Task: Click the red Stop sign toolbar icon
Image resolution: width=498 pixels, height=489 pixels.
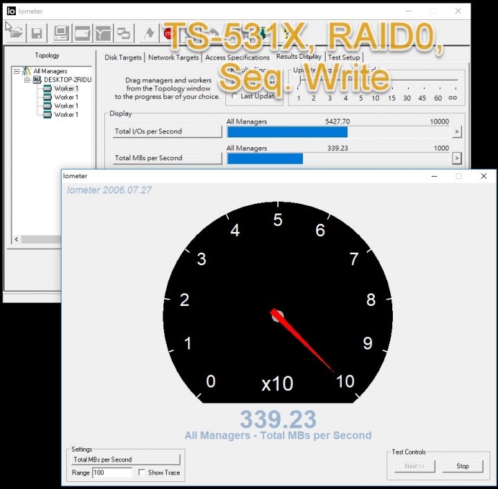Action: coord(168,33)
